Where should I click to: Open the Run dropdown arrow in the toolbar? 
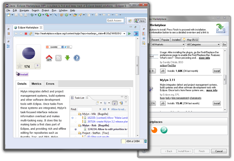coord(43,15)
